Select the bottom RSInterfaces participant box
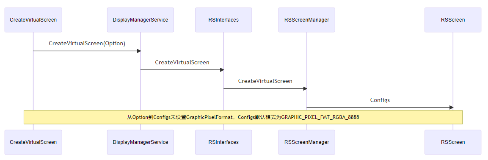The image size is (488, 160). pyautogui.click(x=223, y=142)
